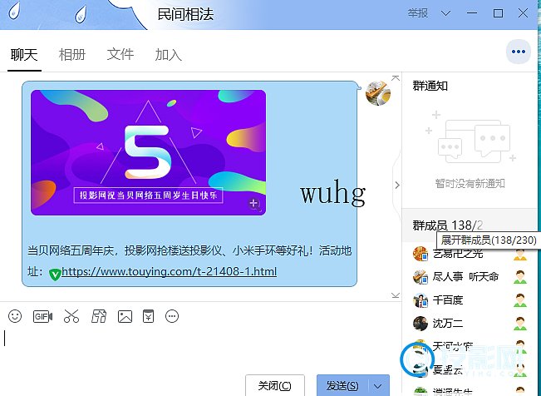The height and width of the screenshot is (396, 541).
Task: Open the send options dropdown arrow
Action: (378, 386)
